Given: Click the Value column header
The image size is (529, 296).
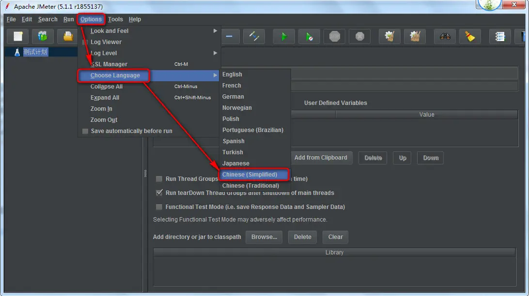Looking at the screenshot, I should tap(427, 115).
